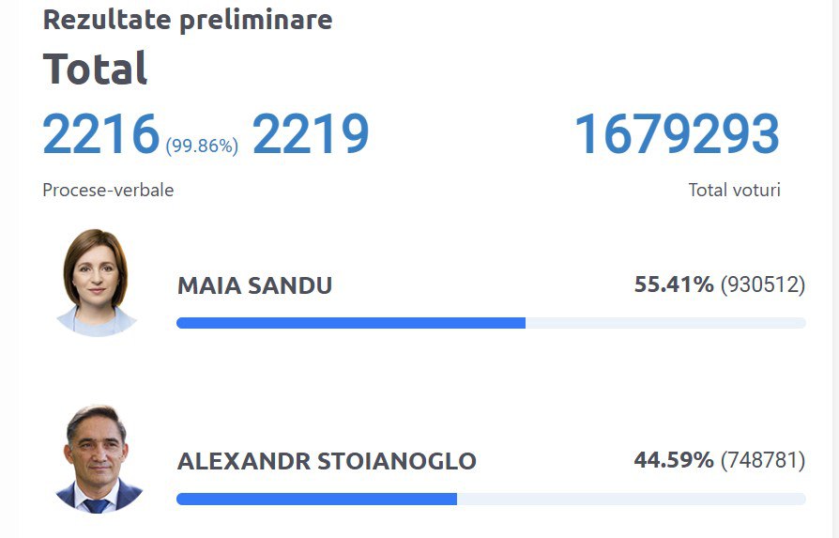This screenshot has height=538, width=839.
Task: Click Maia Sandu's candidate photo
Action: point(96,282)
